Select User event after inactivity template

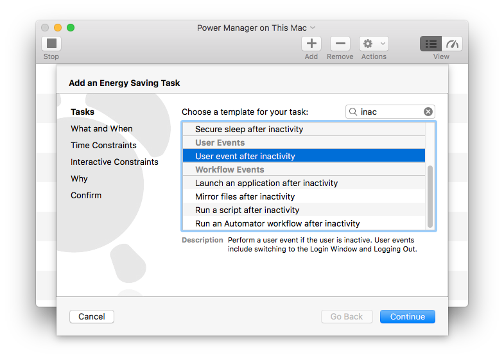(x=304, y=156)
